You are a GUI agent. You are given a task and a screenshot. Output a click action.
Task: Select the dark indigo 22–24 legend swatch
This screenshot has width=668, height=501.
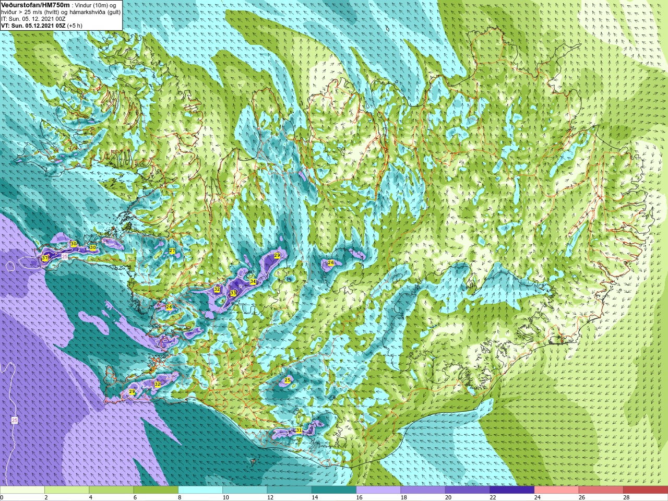(x=512, y=490)
